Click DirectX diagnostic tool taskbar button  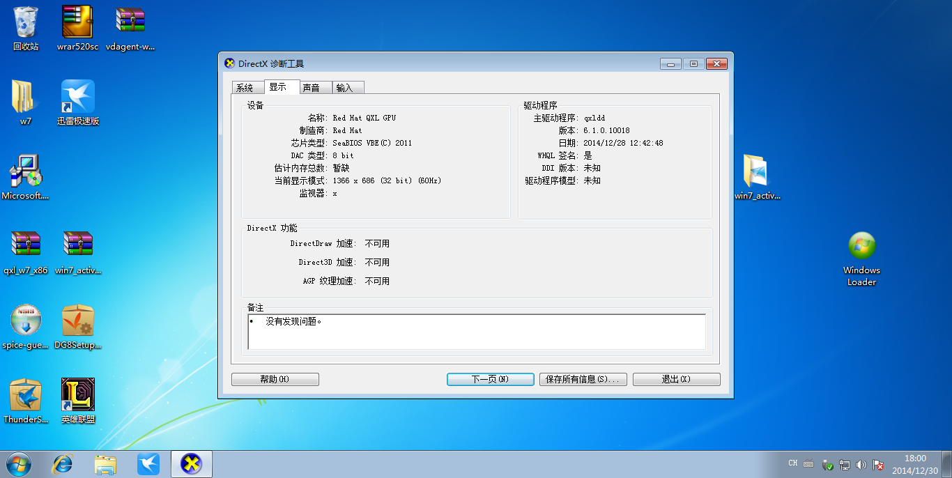pyautogui.click(x=191, y=464)
